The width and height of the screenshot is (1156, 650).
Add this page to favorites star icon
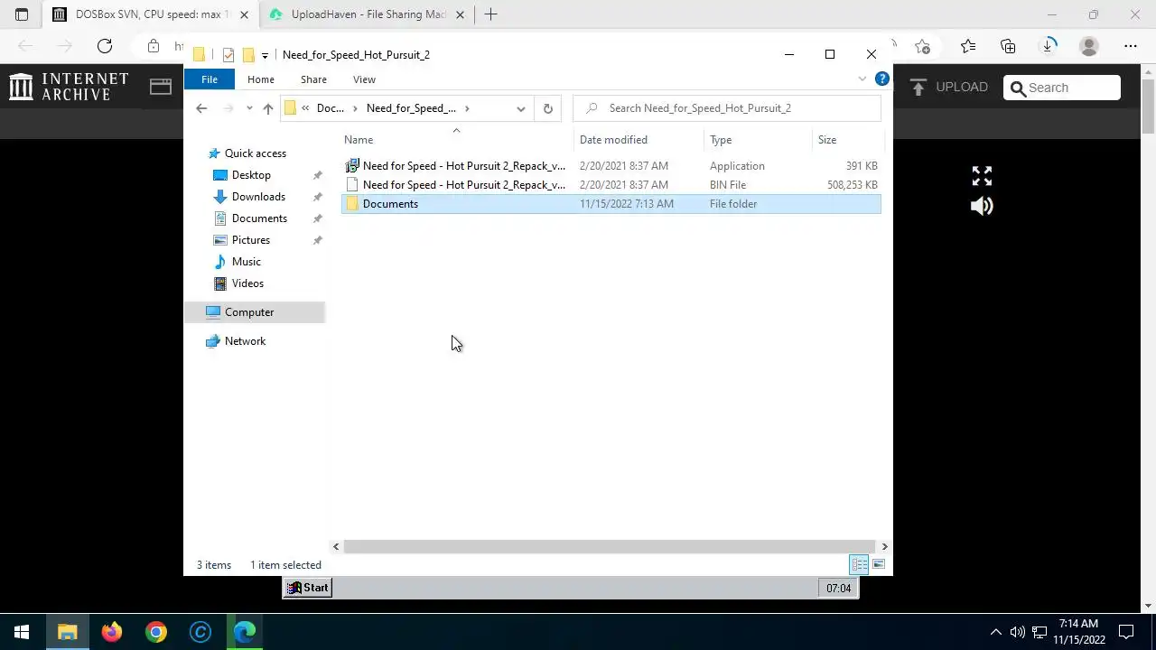[922, 46]
